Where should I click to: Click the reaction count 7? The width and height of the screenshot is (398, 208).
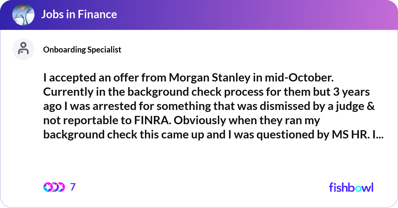[x=73, y=187]
